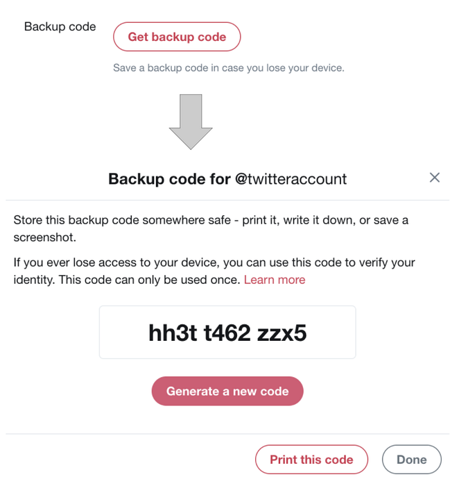Image resolution: width=459 pixels, height=486 pixels.
Task: Select the zzx5 code segment
Action: point(282,333)
